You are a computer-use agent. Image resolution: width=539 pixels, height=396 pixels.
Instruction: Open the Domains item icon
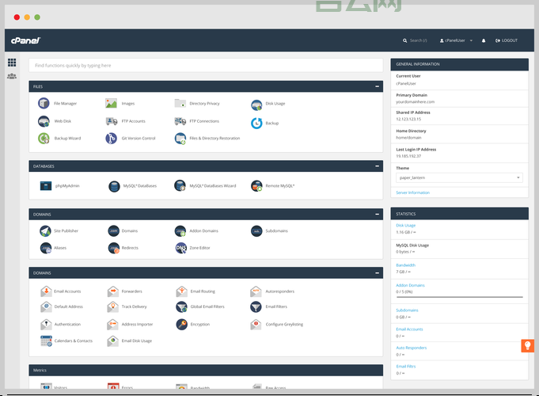pos(114,230)
